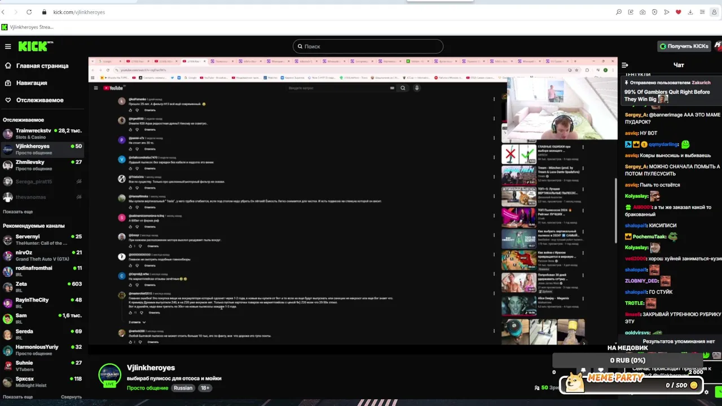
Task: Click the chat settings gear icon
Action: pos(706,392)
